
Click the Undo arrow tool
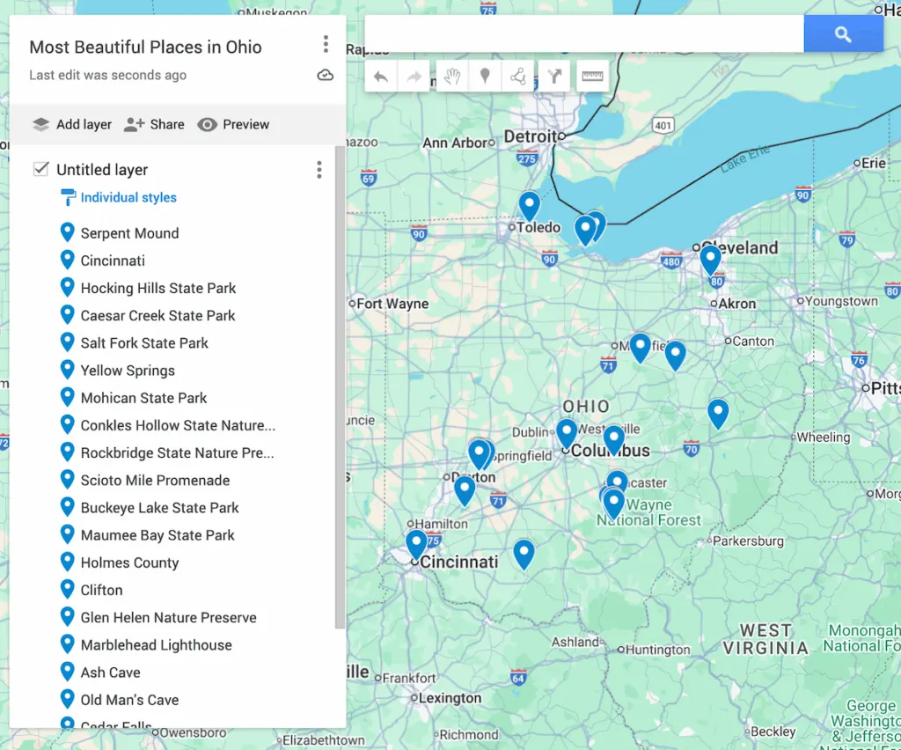point(381,77)
